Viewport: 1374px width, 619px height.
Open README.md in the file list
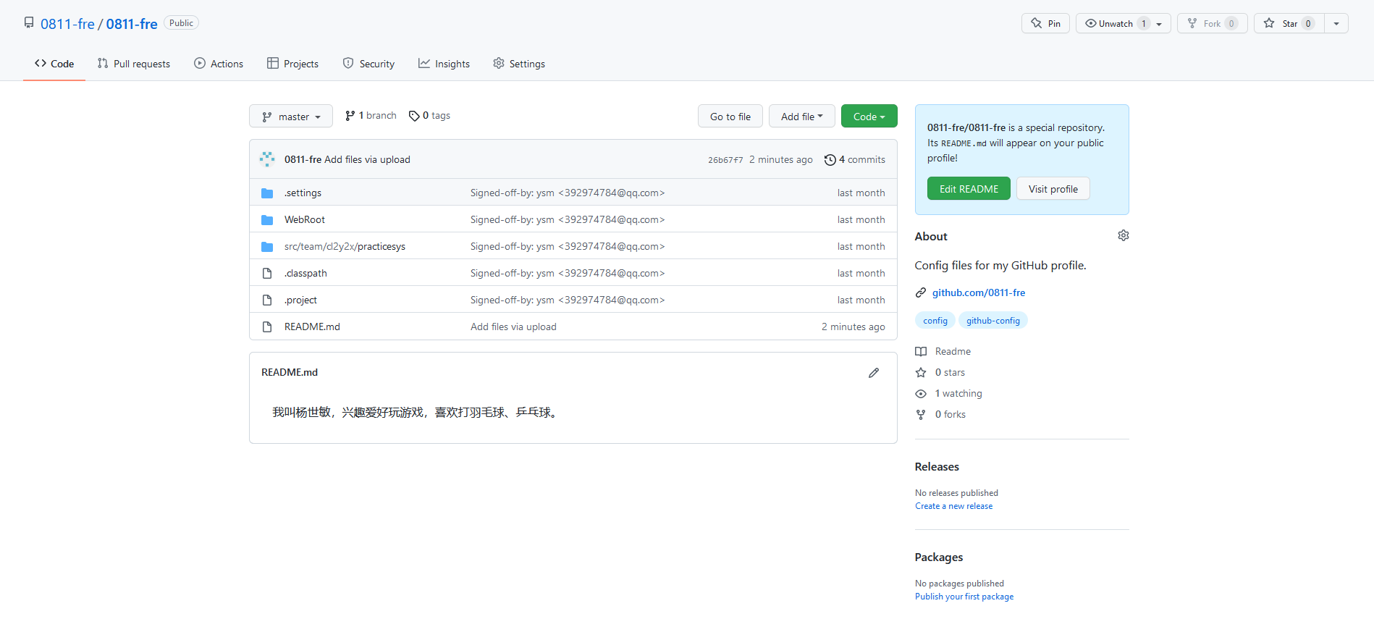pos(312,327)
